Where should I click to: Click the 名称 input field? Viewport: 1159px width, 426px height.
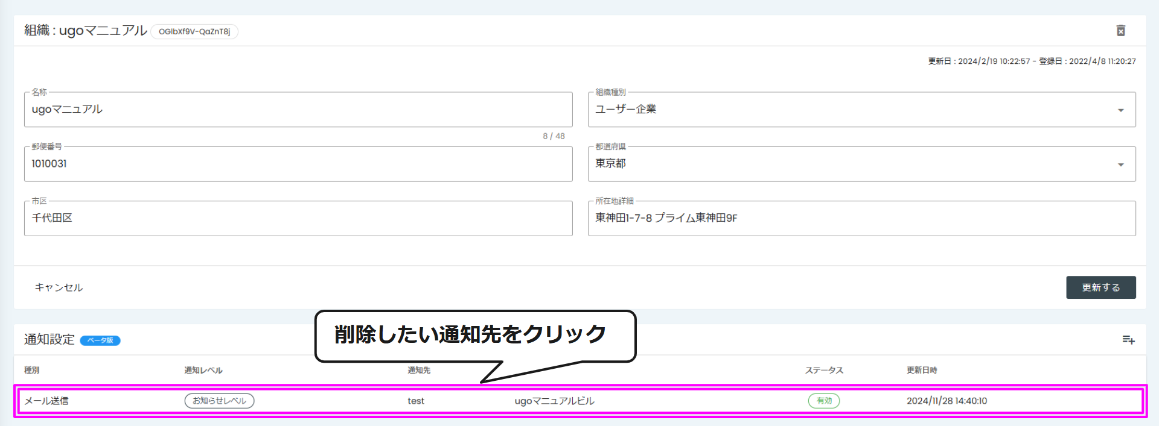(x=298, y=109)
